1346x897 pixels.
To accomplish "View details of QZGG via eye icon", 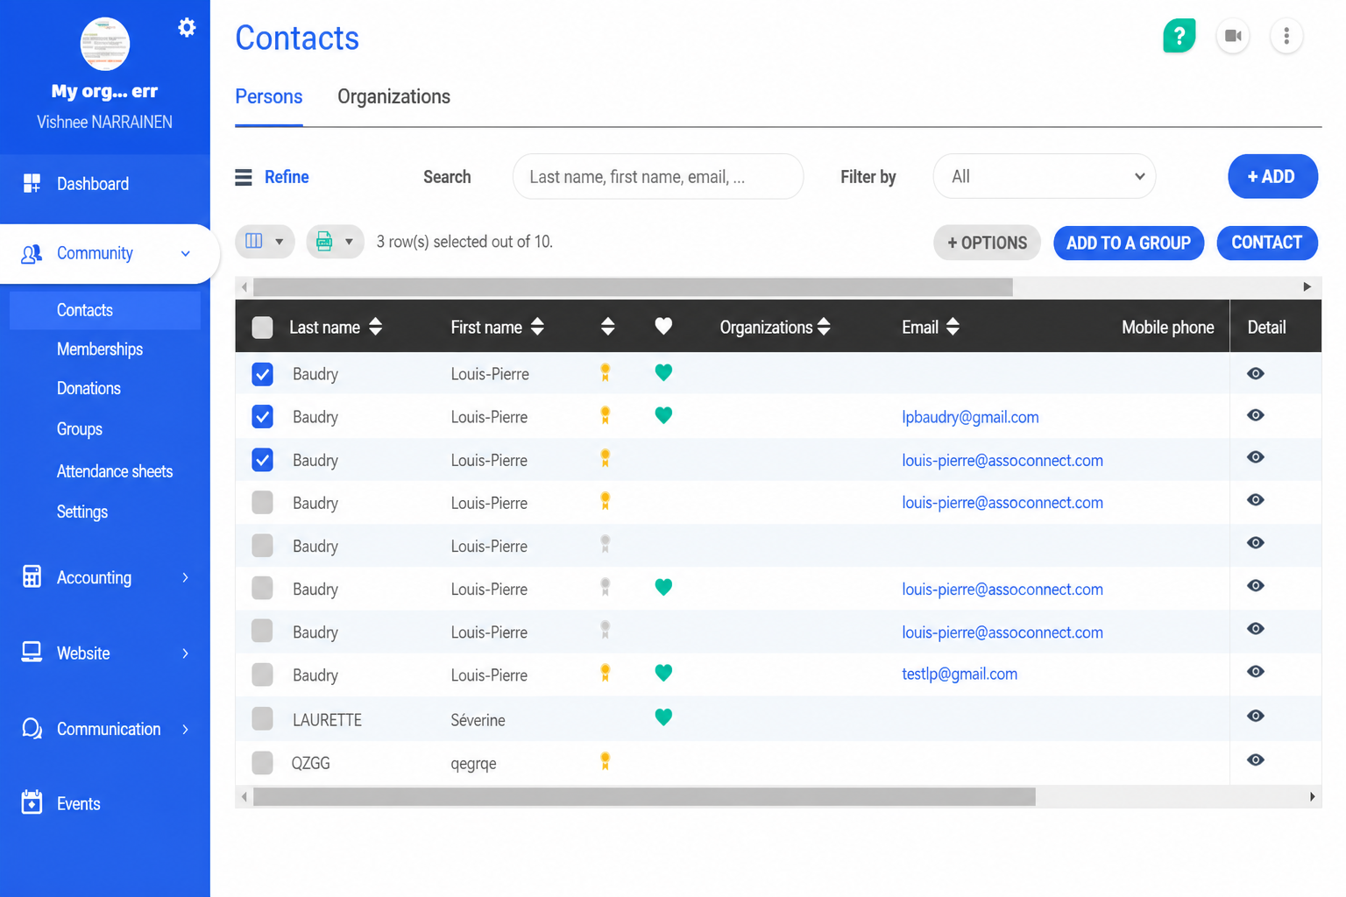I will (x=1256, y=759).
